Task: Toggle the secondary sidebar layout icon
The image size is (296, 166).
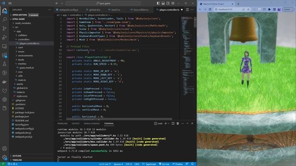Action: (168, 3)
